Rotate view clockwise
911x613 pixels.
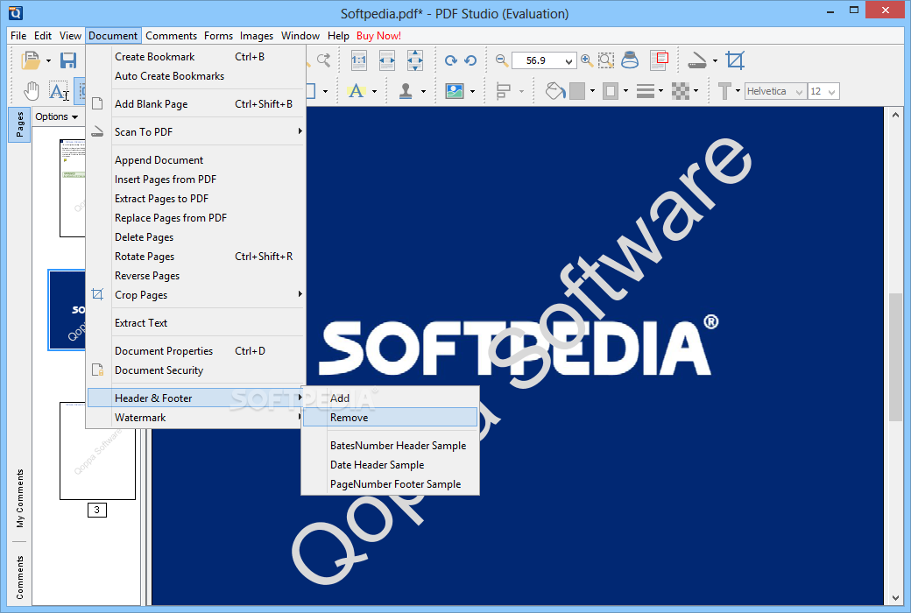[451, 60]
